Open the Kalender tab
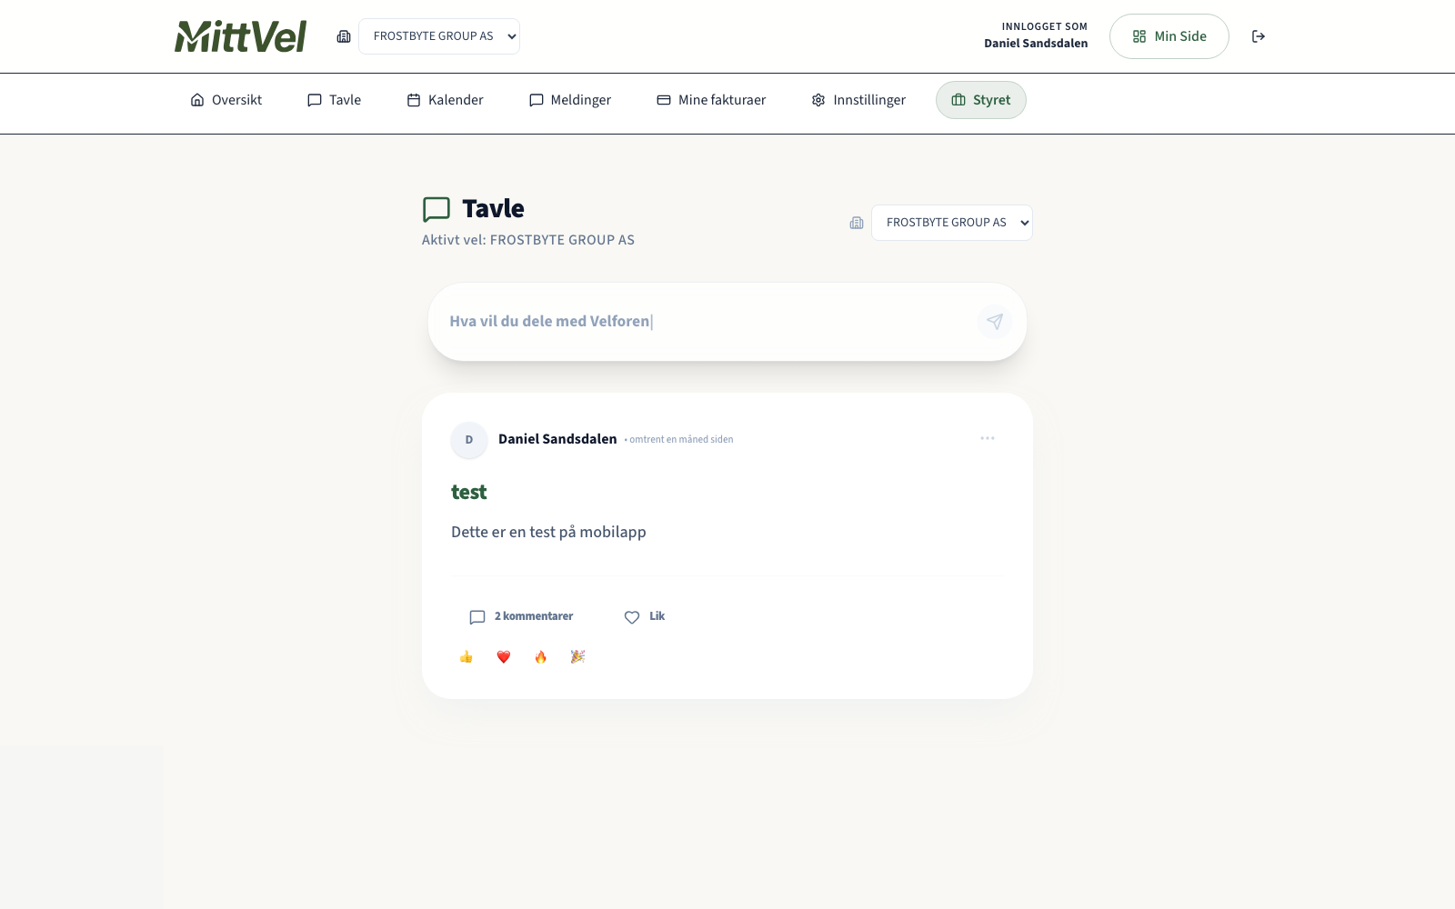The height and width of the screenshot is (909, 1455). click(x=445, y=100)
